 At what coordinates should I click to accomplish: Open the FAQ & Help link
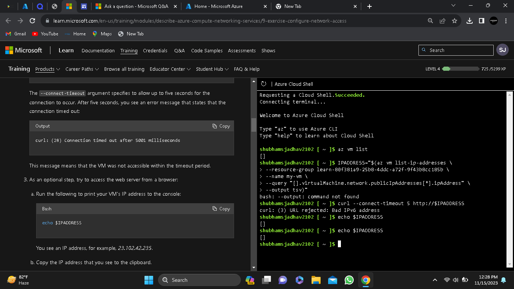point(246,69)
